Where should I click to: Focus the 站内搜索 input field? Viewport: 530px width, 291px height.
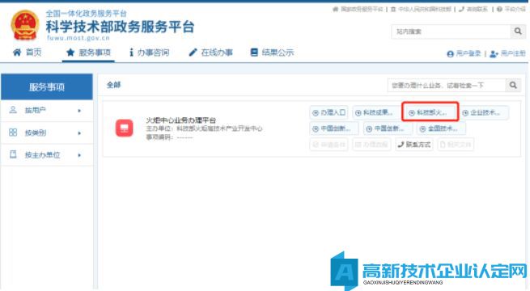pos(451,32)
